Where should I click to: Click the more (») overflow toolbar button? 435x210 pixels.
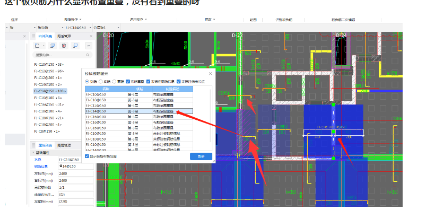pos(89,46)
